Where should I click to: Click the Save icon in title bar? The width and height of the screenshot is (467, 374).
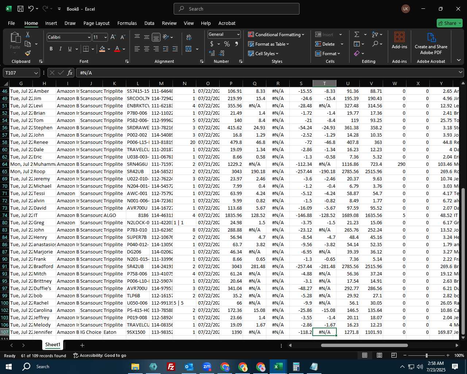pyautogui.click(x=20, y=9)
